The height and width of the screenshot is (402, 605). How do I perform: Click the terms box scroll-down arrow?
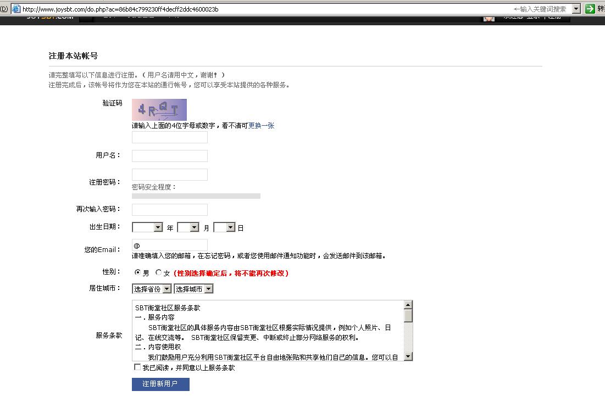408,356
